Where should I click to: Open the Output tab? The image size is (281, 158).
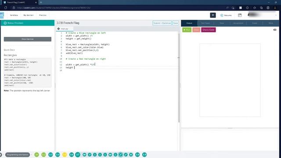[189, 23]
